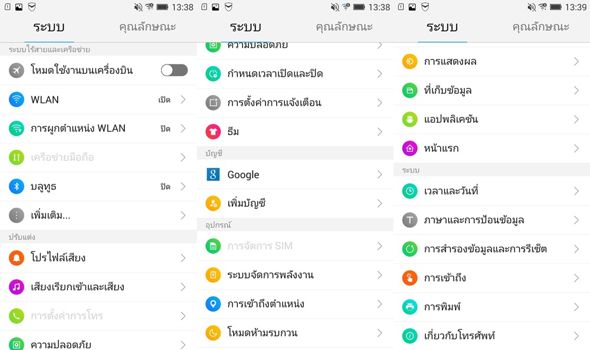The width and height of the screenshot is (590, 350).
Task: Tap the red theme shirt icon
Action: (213, 132)
